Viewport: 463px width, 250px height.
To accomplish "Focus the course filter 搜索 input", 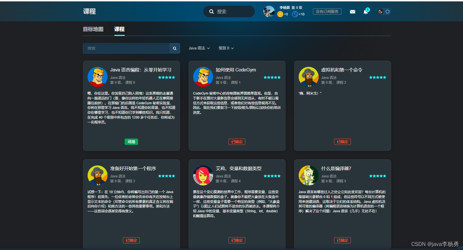I will pyautogui.click(x=126, y=48).
